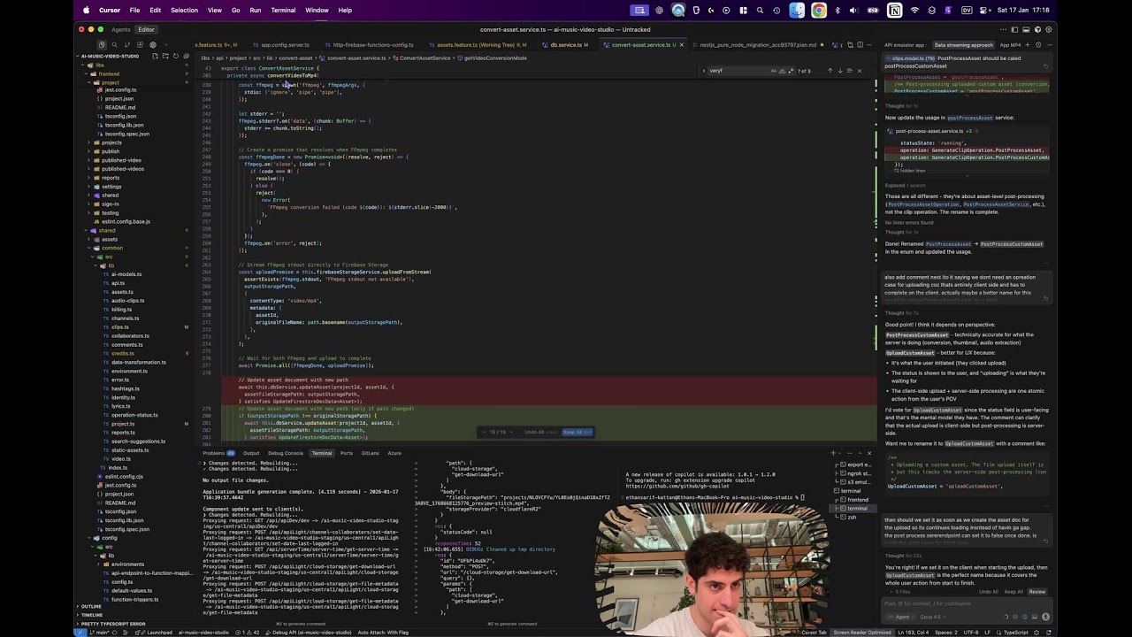1132x637 pixels.
Task: Refresh the explorer file tree
Action: click(176, 56)
